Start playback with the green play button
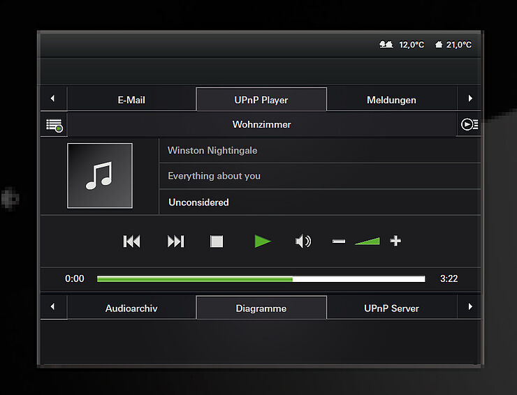This screenshot has height=395, width=517. tap(262, 241)
